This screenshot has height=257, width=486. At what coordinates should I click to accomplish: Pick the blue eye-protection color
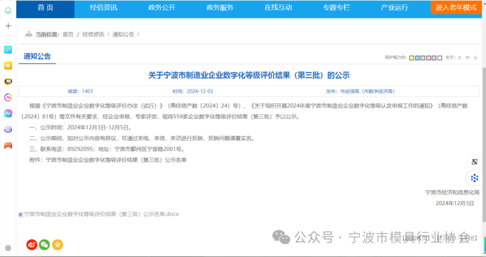[417, 58]
